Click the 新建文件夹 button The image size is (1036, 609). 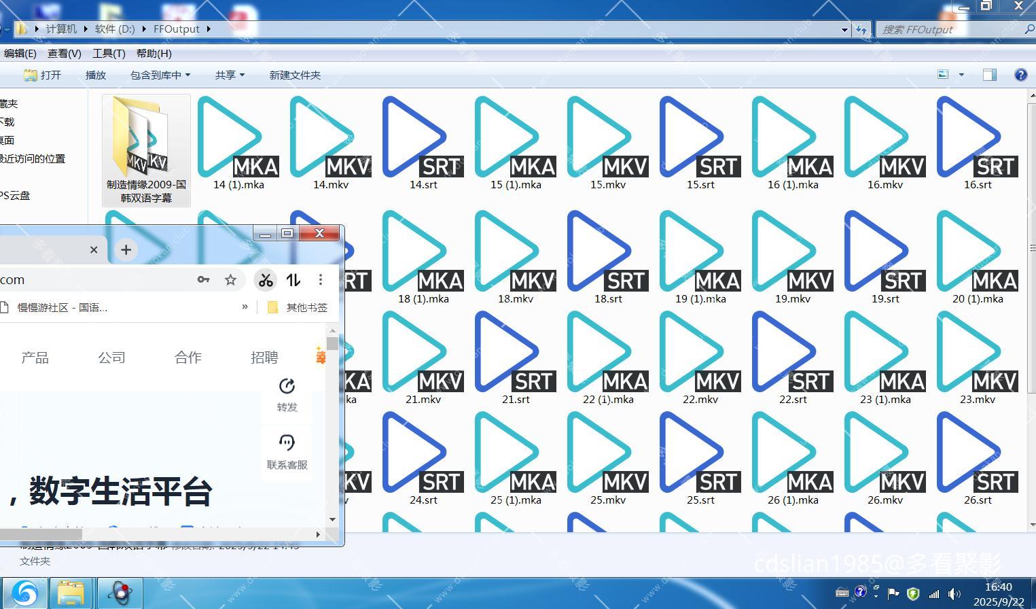[295, 75]
